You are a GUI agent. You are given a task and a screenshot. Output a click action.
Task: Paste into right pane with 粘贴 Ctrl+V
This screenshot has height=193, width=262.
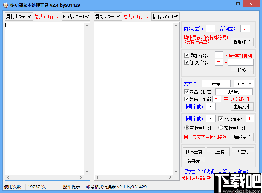click(x=165, y=17)
